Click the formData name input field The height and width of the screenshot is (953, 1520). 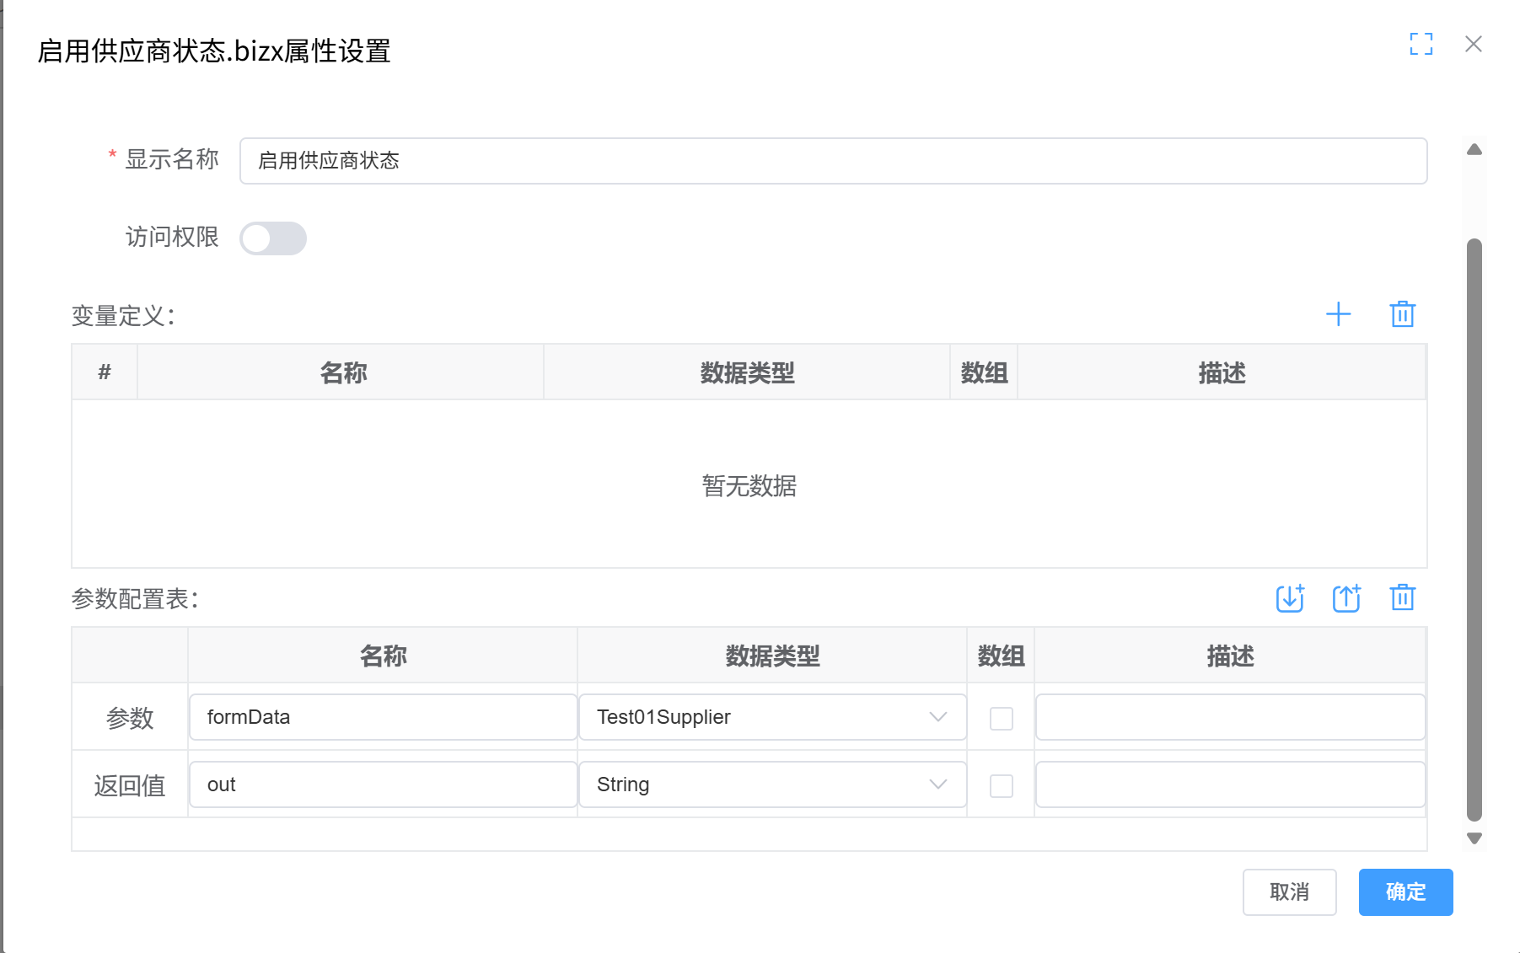[x=382, y=717]
